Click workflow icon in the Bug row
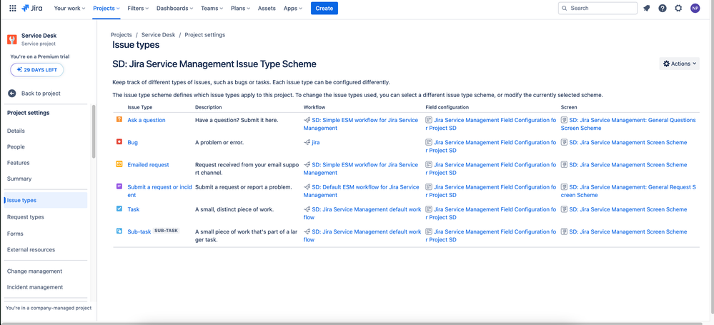Image resolution: width=714 pixels, height=325 pixels. [x=307, y=142]
